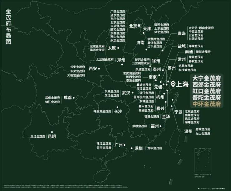Click the 北京 city label
Viewport: 231px width, 191px height.
coord(133,26)
